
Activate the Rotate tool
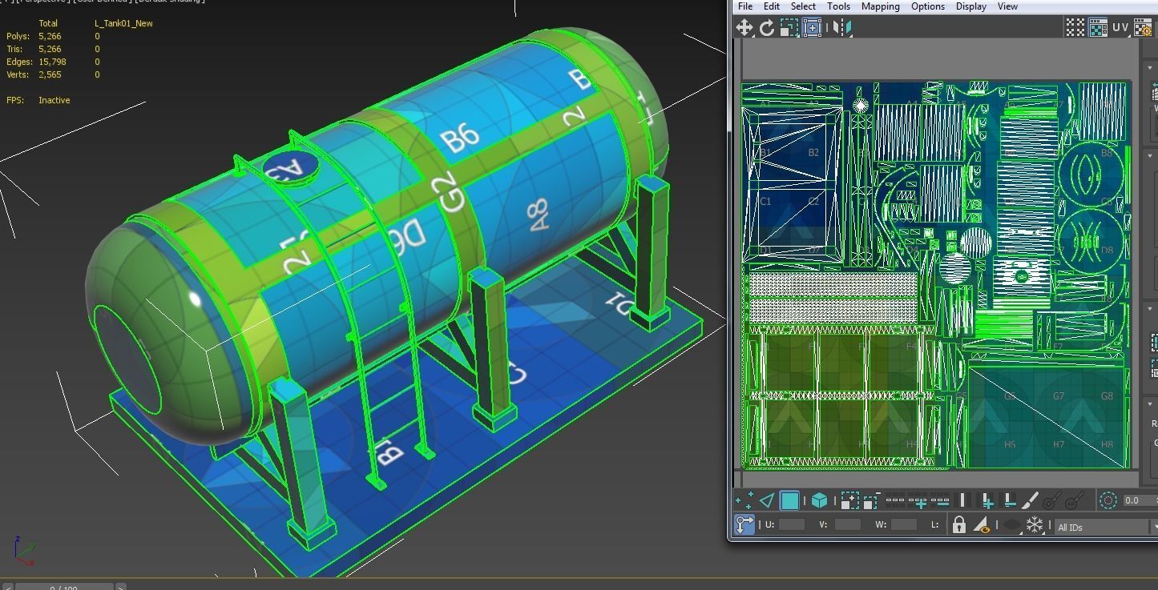click(769, 26)
